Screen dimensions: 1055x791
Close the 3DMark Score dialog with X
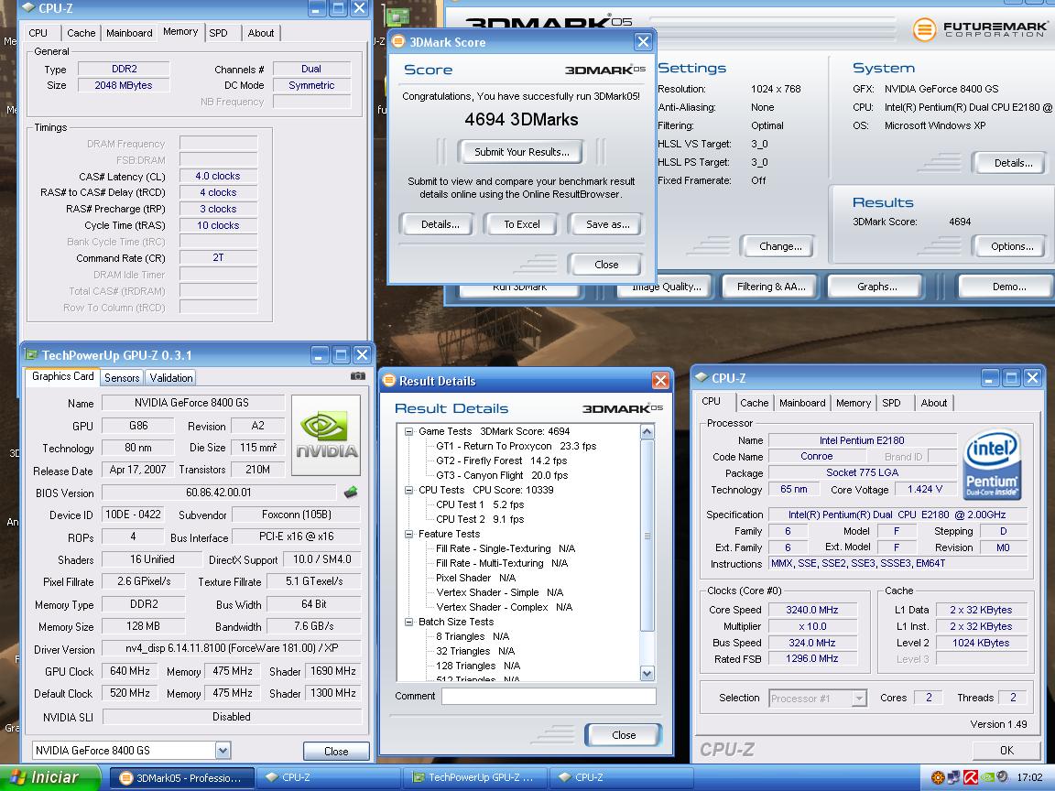tap(643, 42)
